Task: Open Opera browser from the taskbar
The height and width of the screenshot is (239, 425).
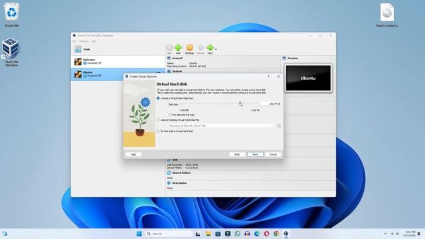Action: (x=266, y=234)
